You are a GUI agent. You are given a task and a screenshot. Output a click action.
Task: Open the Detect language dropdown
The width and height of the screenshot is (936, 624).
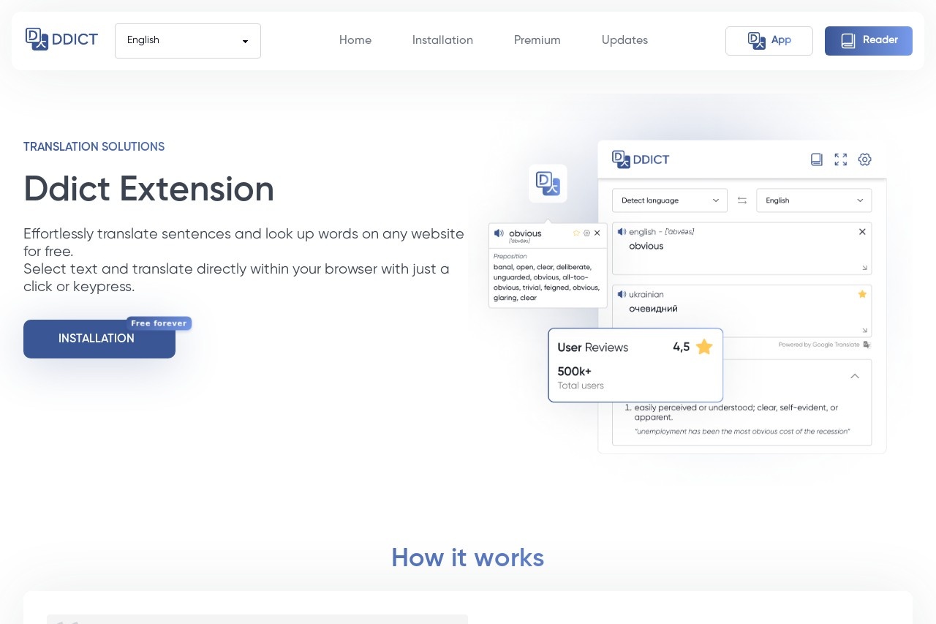[670, 200]
